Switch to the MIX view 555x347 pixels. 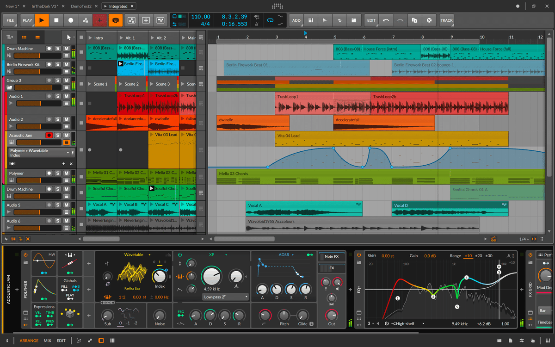pyautogui.click(x=48, y=341)
